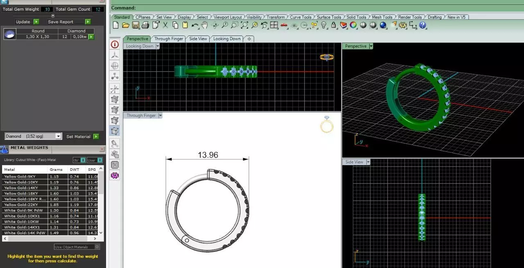Image resolution: width=524 pixels, height=268 pixels.
Task: Open the Render Tools toolbar tab
Action: [x=410, y=17]
